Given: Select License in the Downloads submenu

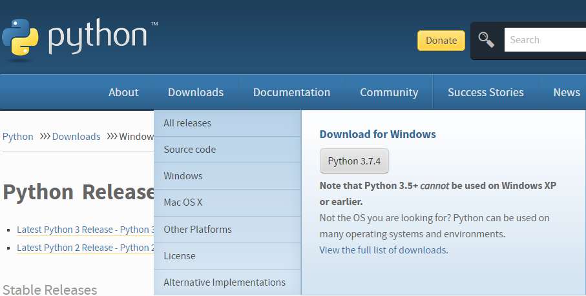Looking at the screenshot, I should pyautogui.click(x=227, y=256).
